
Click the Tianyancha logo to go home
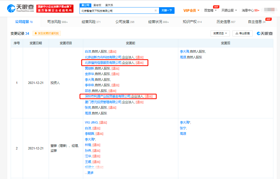(20, 8)
